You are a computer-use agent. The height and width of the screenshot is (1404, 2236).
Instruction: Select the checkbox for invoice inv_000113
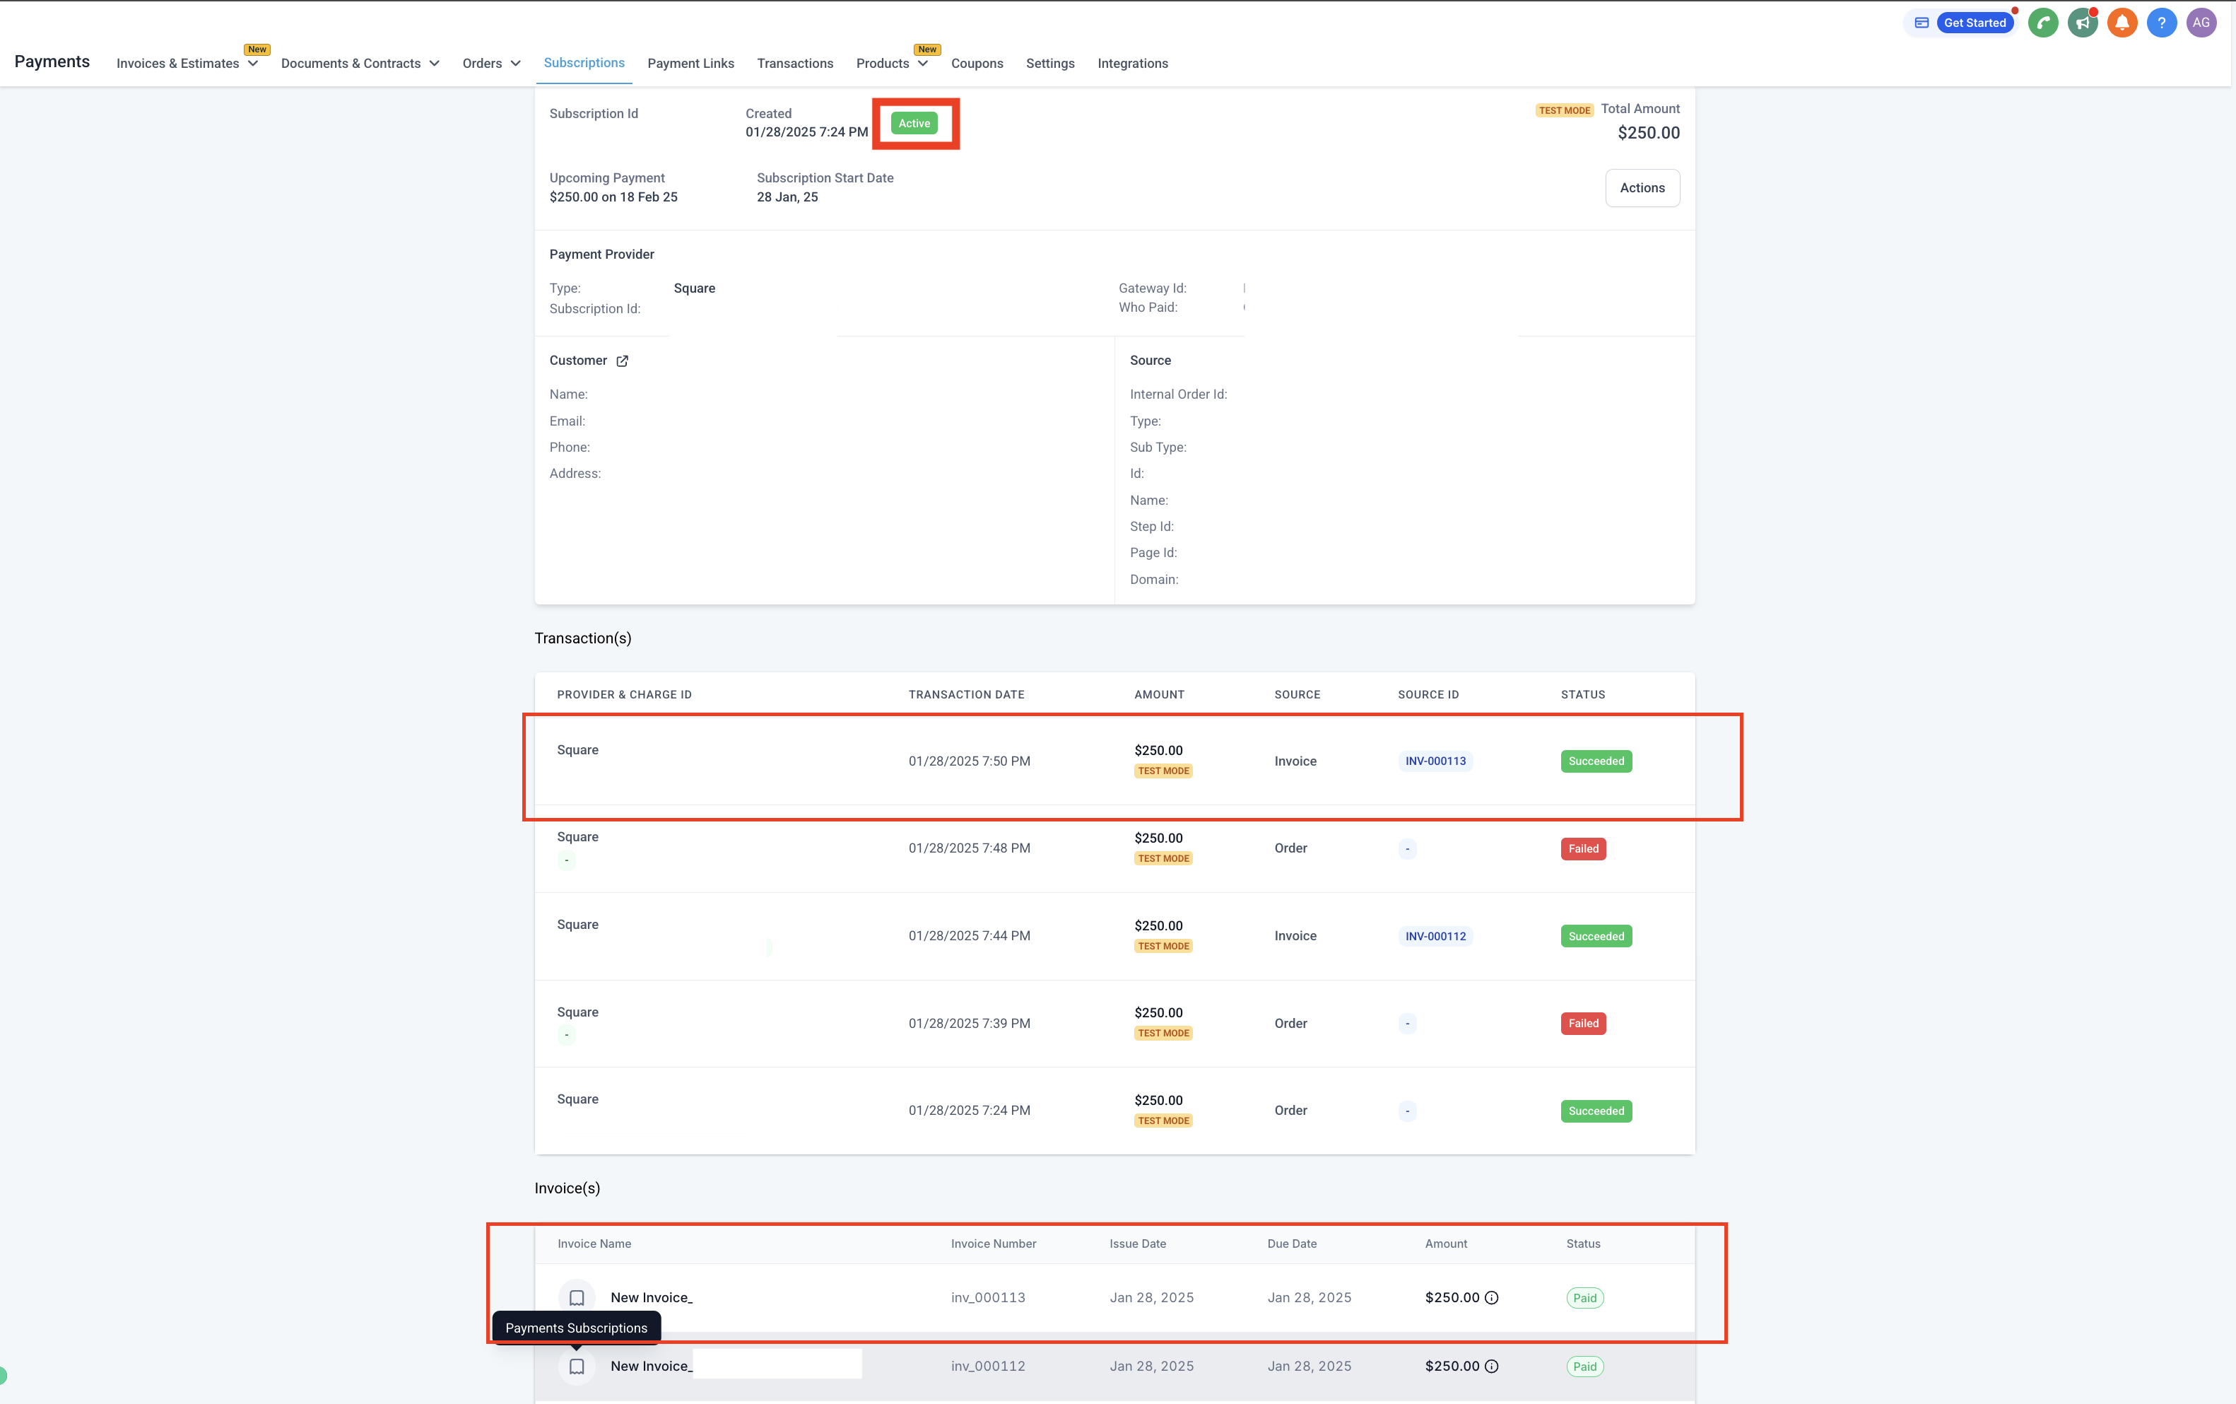tap(577, 1298)
